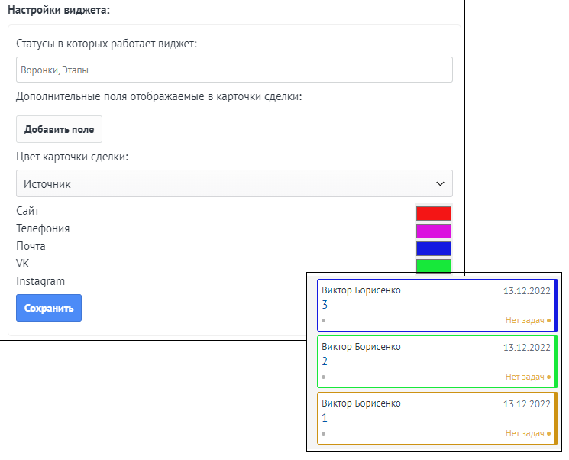Click the Добавить поле button
The width and height of the screenshot is (569, 460).
59,129
